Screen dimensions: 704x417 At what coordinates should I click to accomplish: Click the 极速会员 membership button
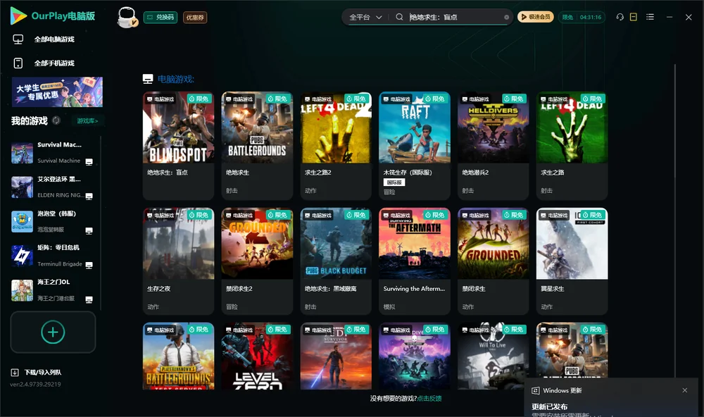click(x=535, y=17)
